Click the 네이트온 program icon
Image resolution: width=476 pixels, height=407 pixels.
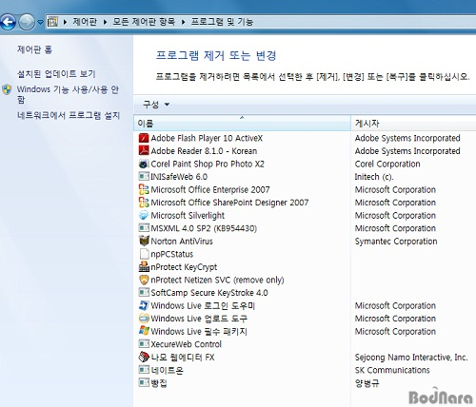point(144,370)
